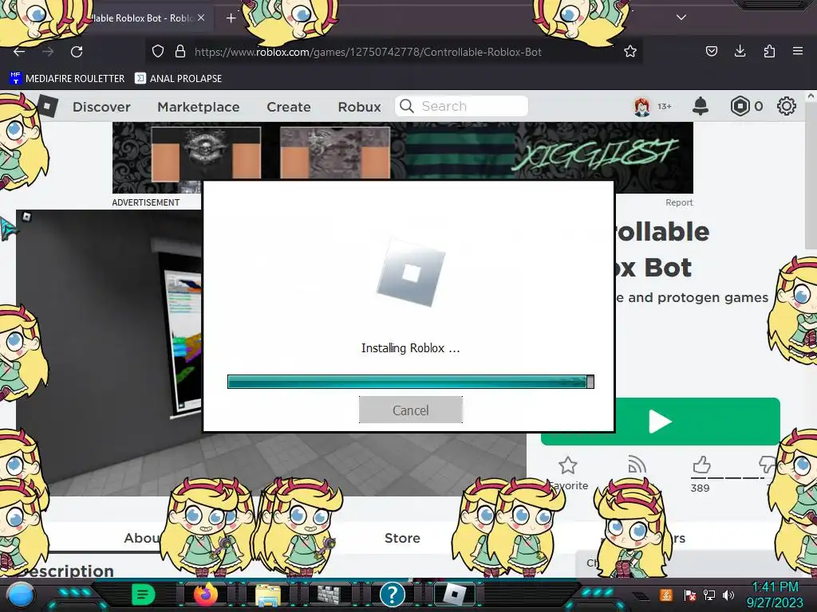Screen dimensions: 817x612
Task: Open the Discover page
Action: point(101,107)
